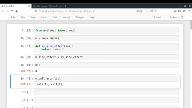Click the 'from unittest import mock' cell
Screen dimensions: 192x108
coord(107,30)
